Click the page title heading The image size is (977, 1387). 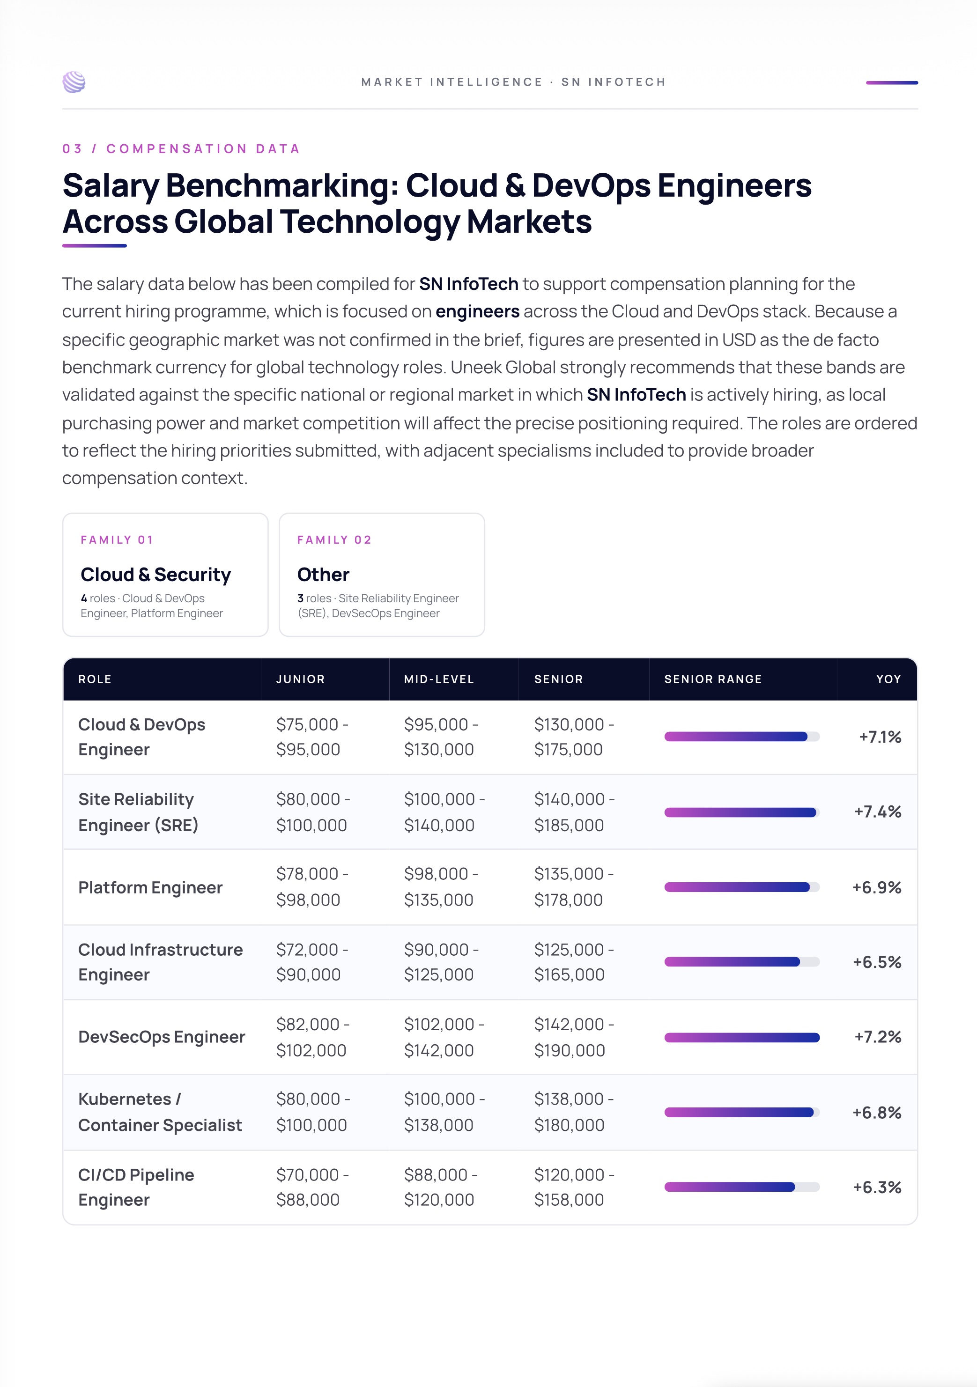tap(437, 203)
